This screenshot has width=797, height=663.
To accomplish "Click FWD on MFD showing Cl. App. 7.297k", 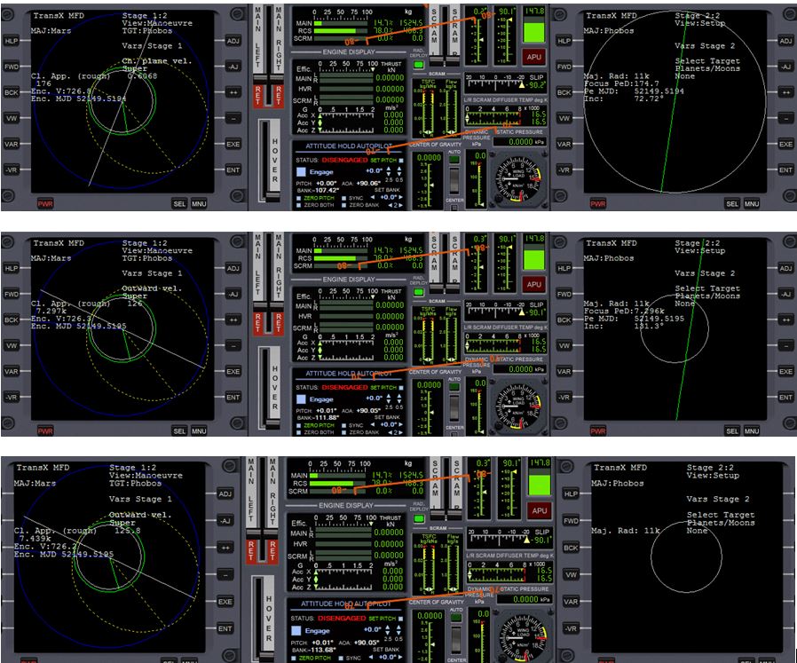I will pyautogui.click(x=12, y=294).
